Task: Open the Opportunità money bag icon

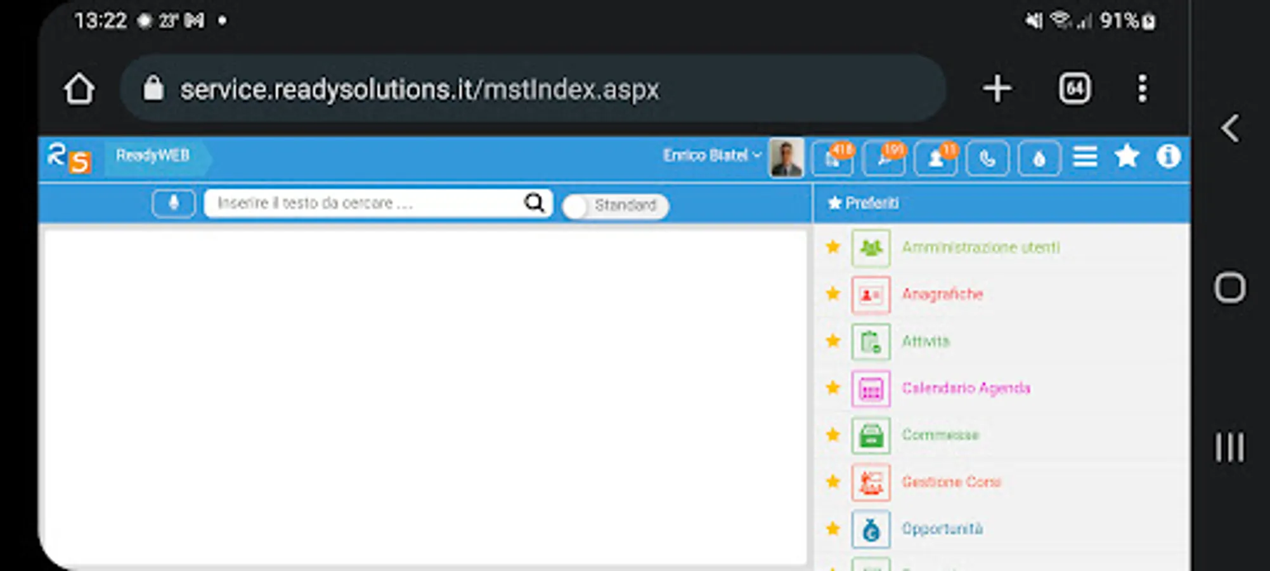Action: point(871,529)
